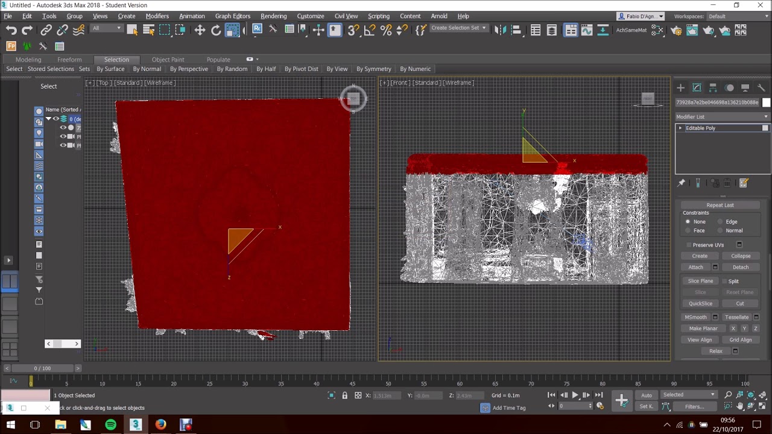The width and height of the screenshot is (772, 434).
Task: Activate the Select Object tool
Action: 132,30
